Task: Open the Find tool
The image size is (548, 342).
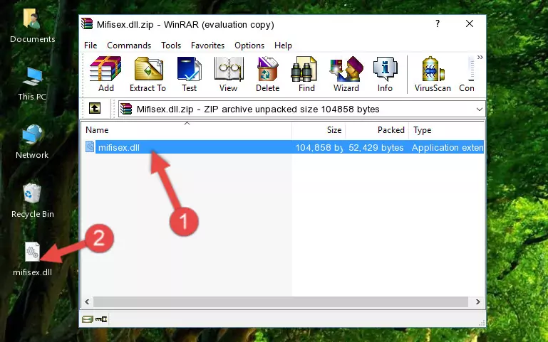Action: [306, 74]
